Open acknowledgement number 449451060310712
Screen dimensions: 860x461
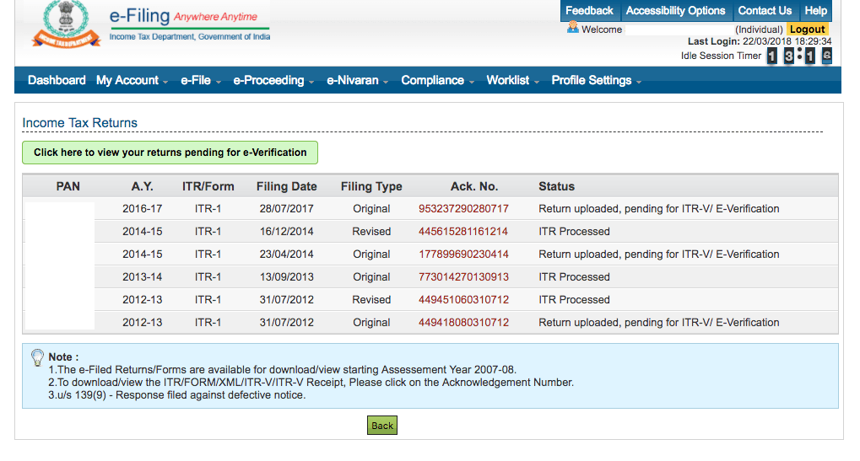pos(463,300)
